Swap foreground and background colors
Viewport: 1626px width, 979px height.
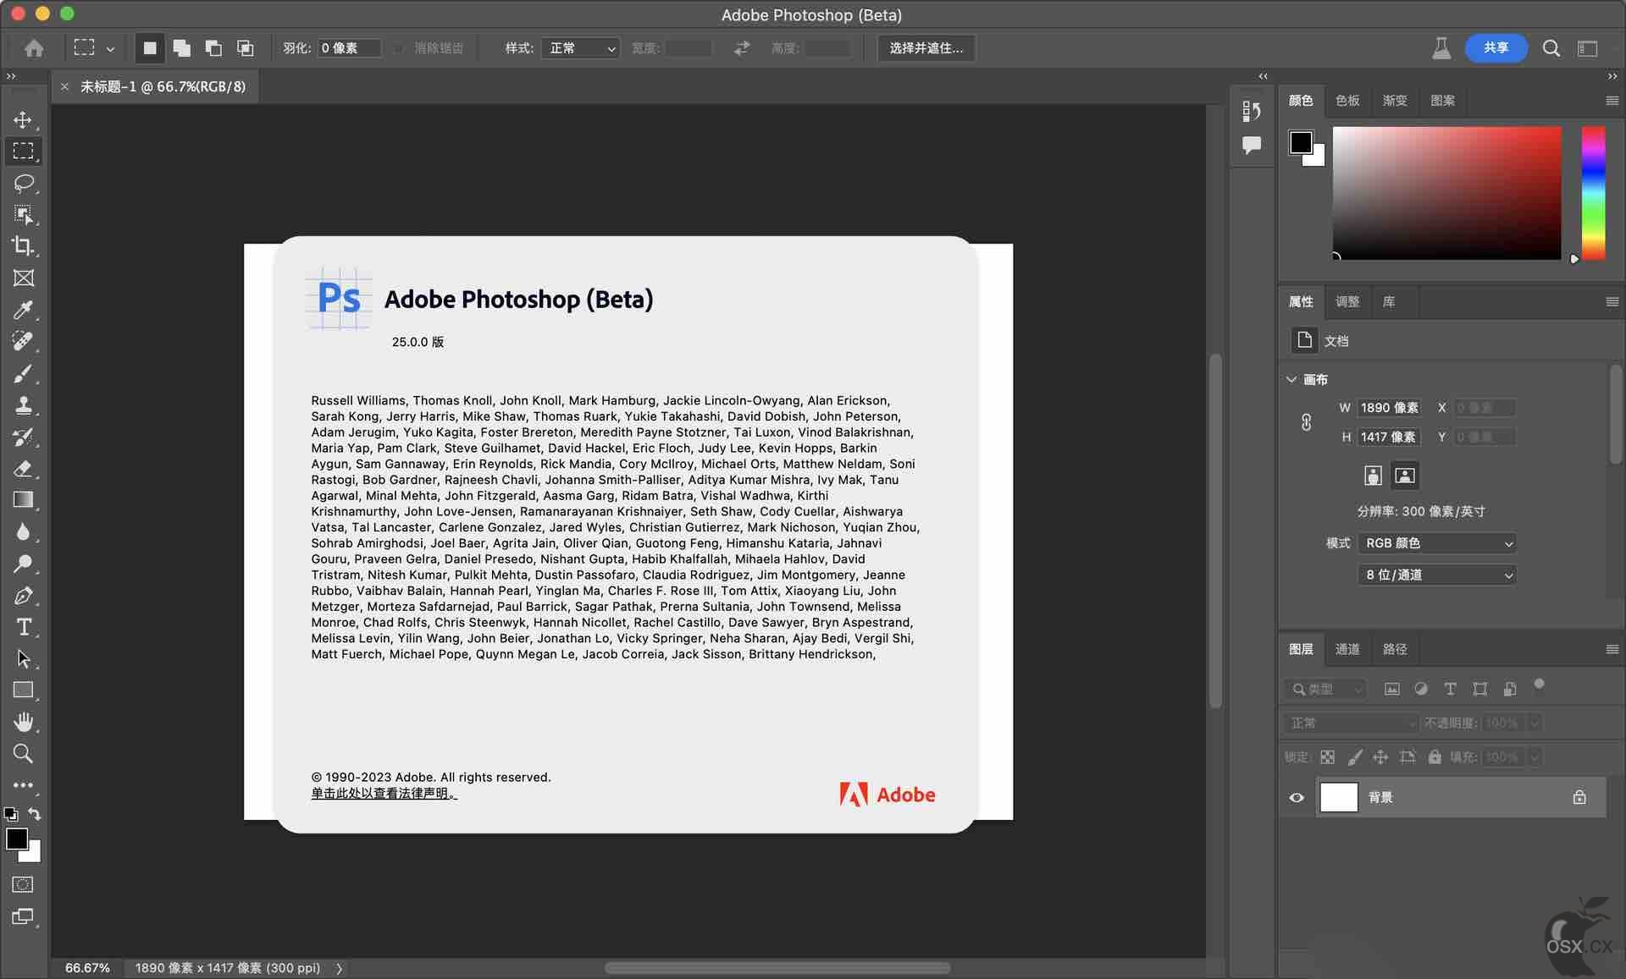[35, 814]
